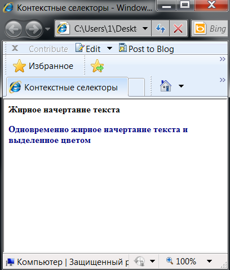Click the Contribute toolbar label
Image resolution: width=230 pixels, height=270 pixels.
coord(48,49)
